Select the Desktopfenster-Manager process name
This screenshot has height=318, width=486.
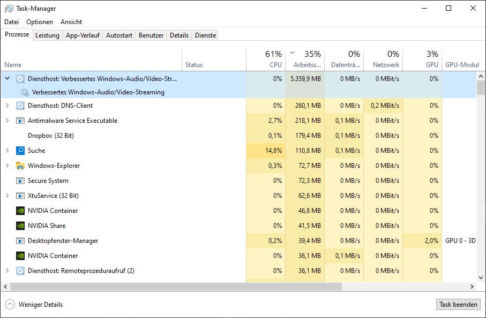point(63,241)
